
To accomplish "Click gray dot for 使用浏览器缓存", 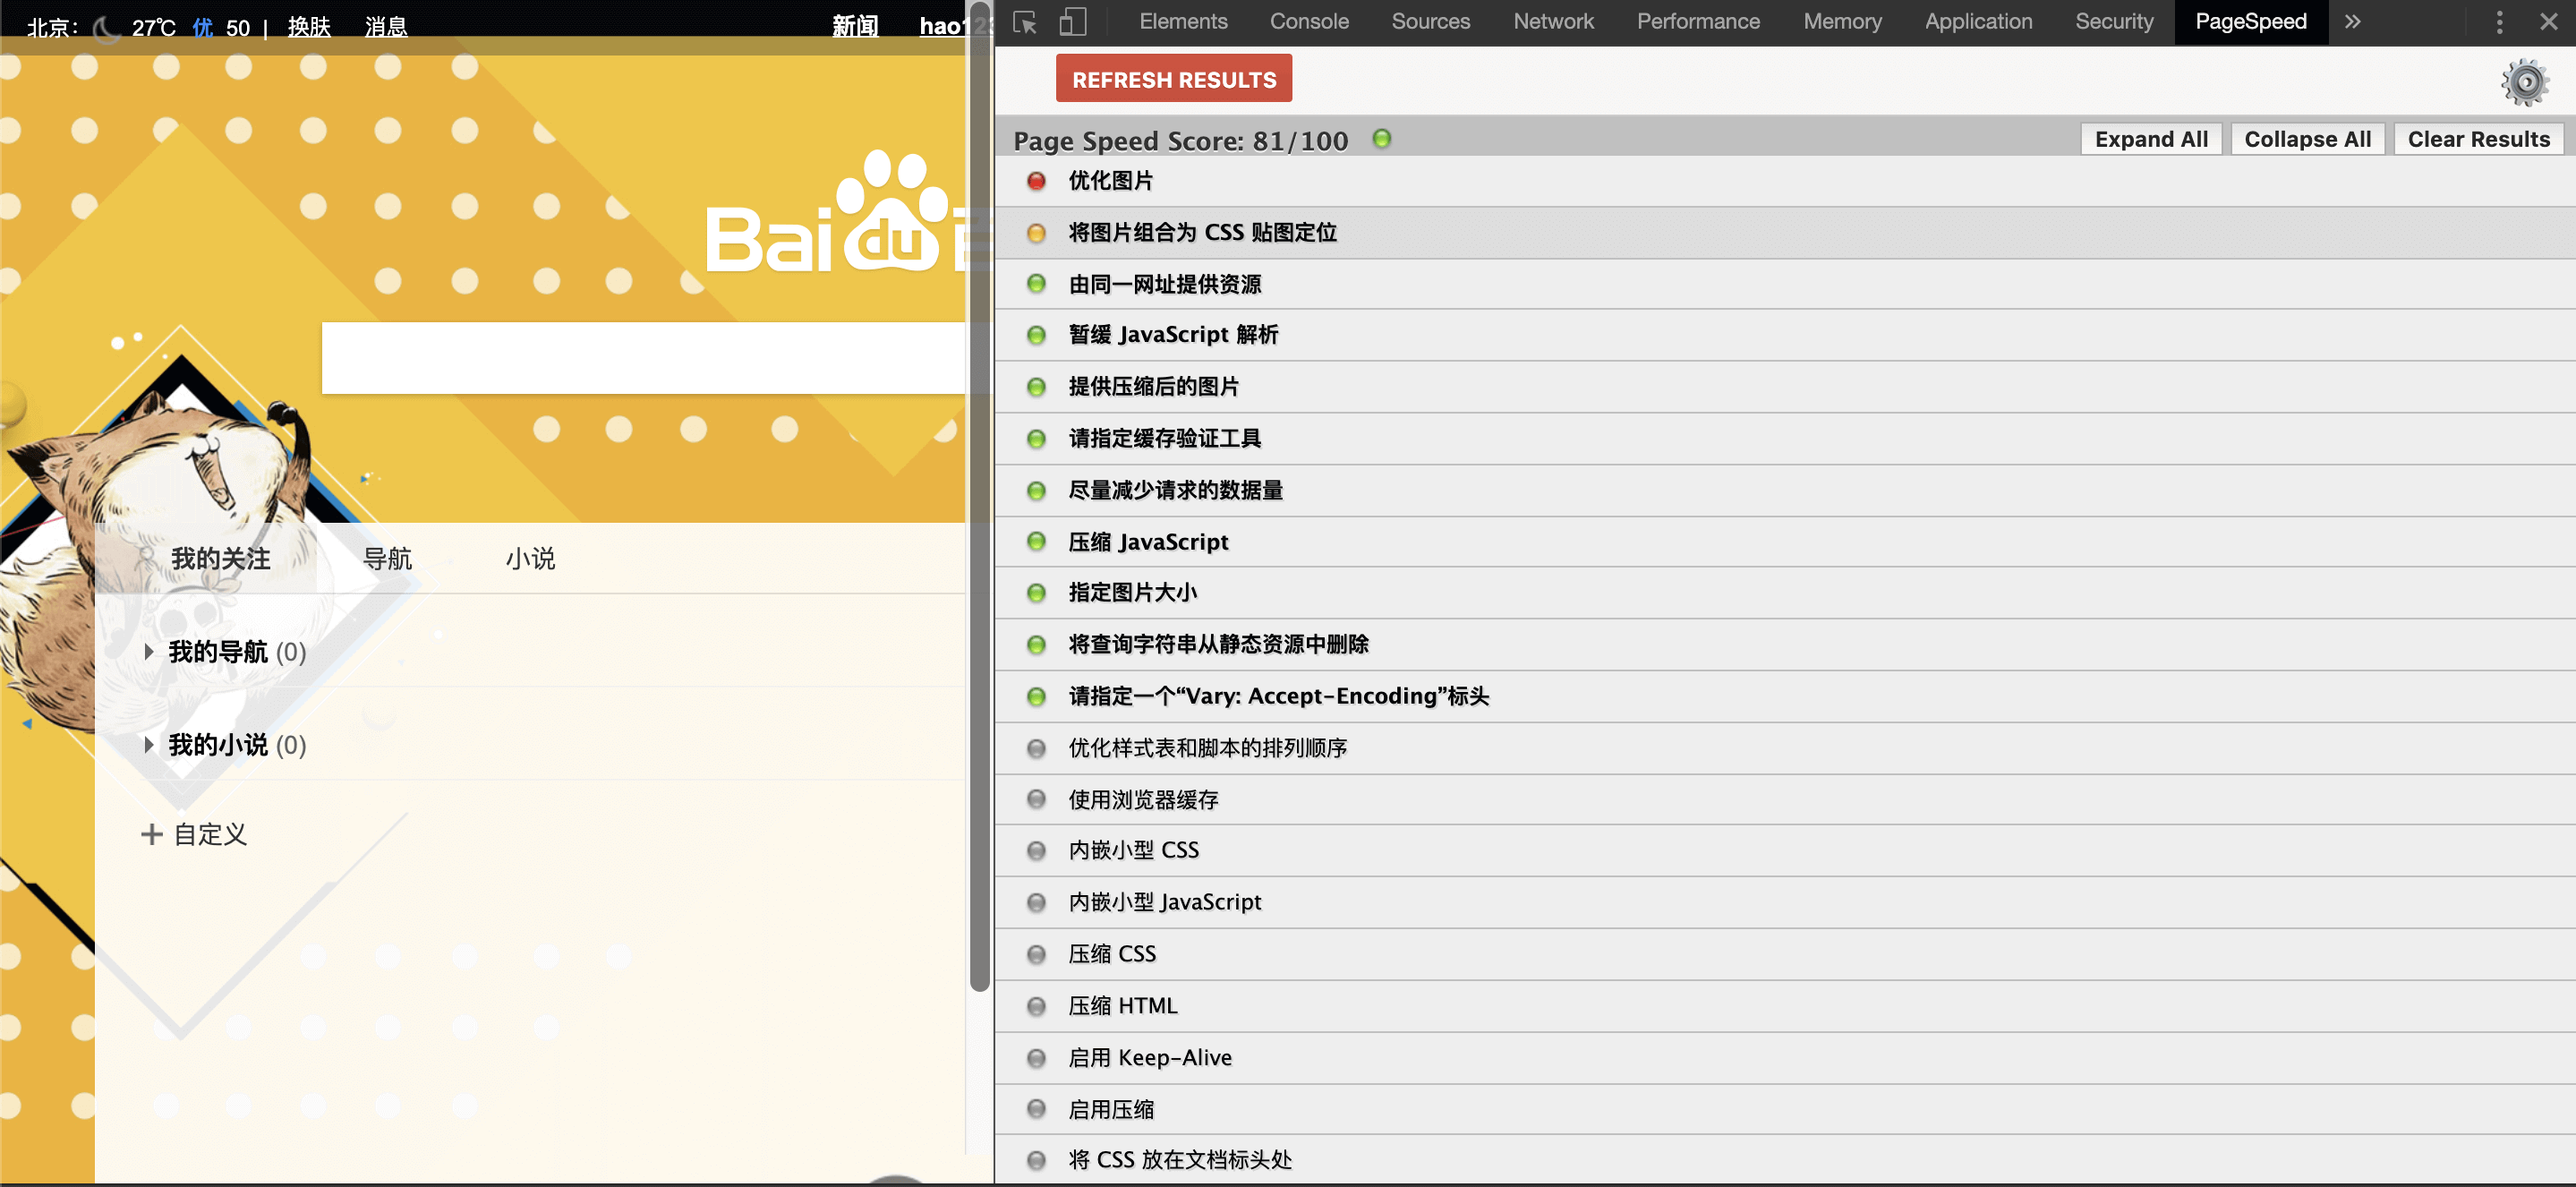I will pyautogui.click(x=1036, y=800).
